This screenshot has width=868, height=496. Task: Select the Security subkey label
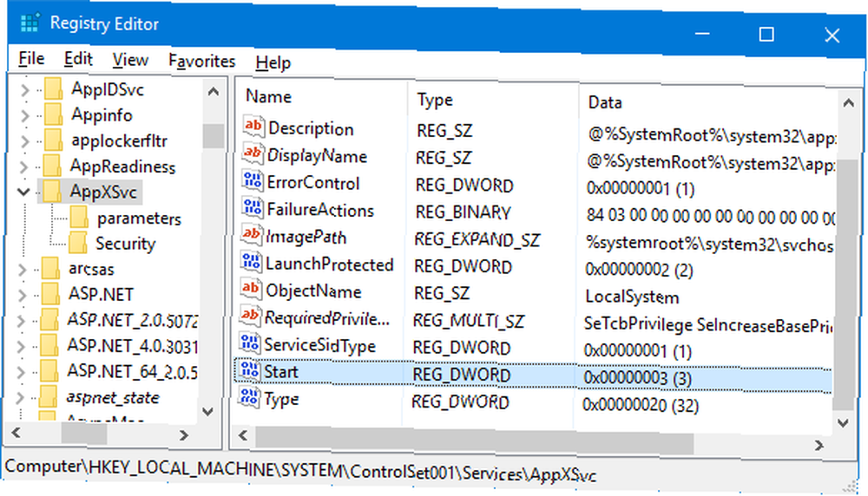126,244
